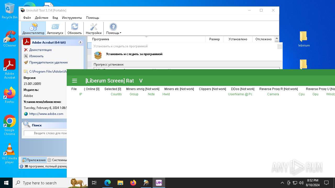Open Clippers [Not work] tab

pos(213,89)
